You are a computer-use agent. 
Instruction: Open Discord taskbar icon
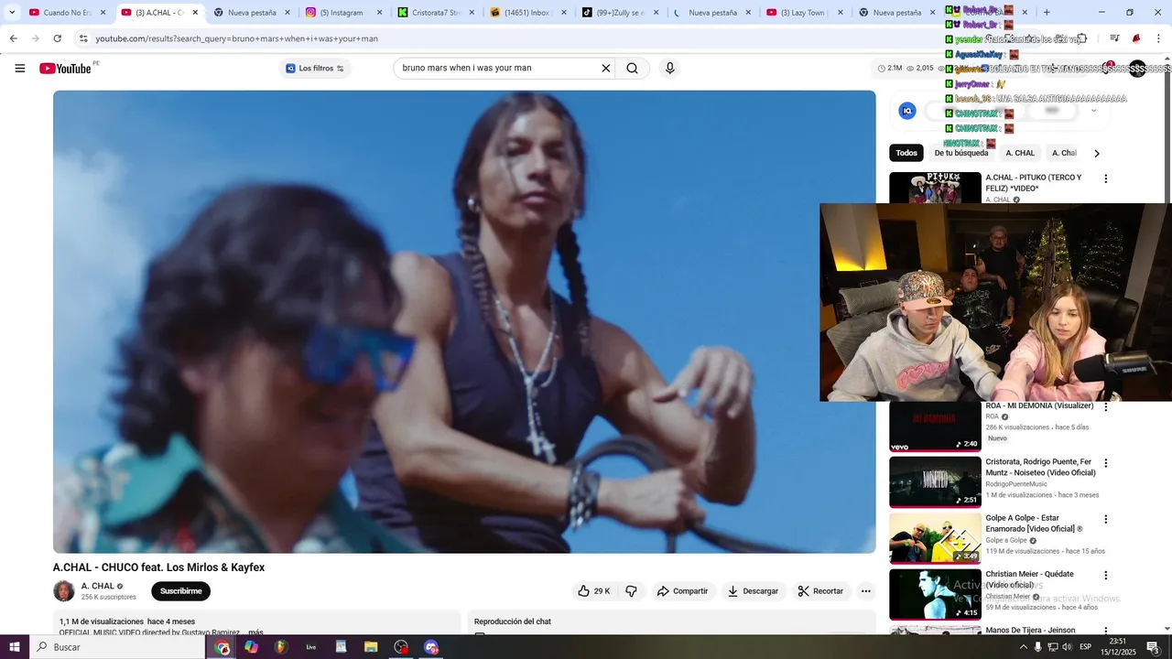pos(431,647)
